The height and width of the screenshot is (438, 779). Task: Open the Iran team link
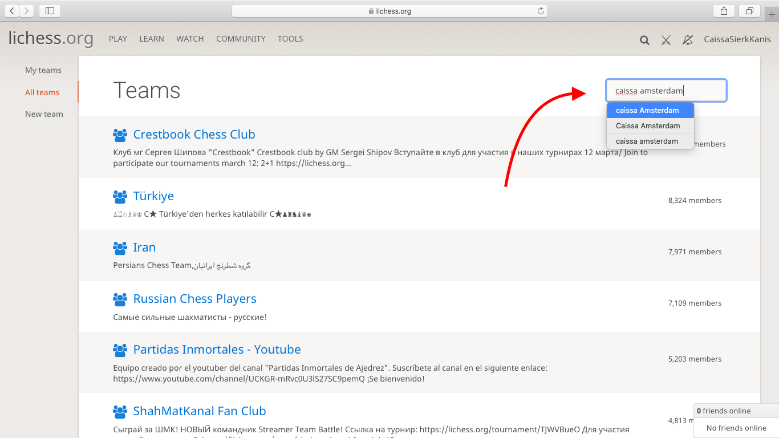(x=144, y=248)
